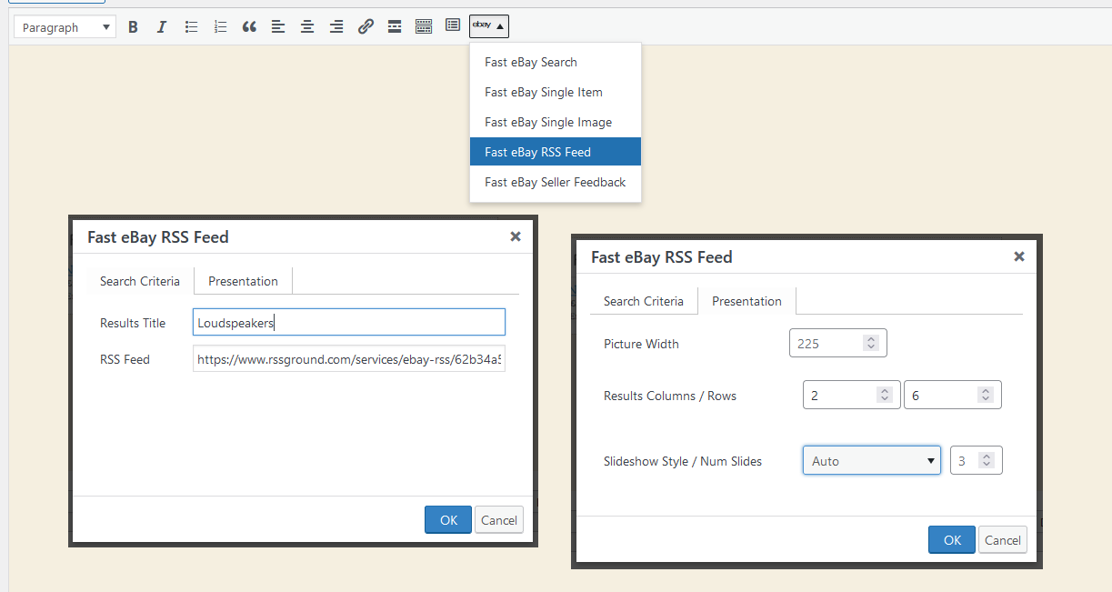
Task: Toggle italic formatting
Action: (162, 27)
